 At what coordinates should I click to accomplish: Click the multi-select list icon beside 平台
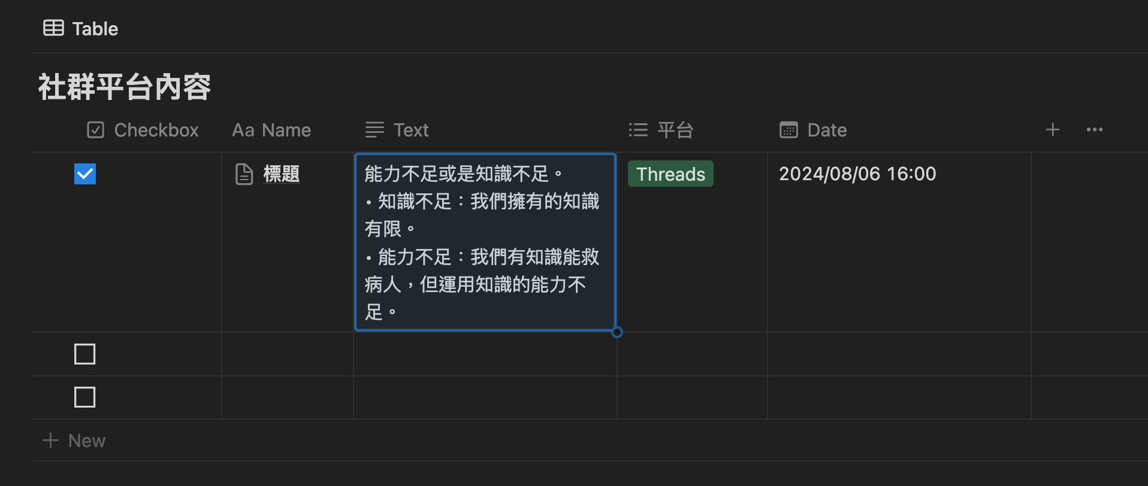[638, 130]
